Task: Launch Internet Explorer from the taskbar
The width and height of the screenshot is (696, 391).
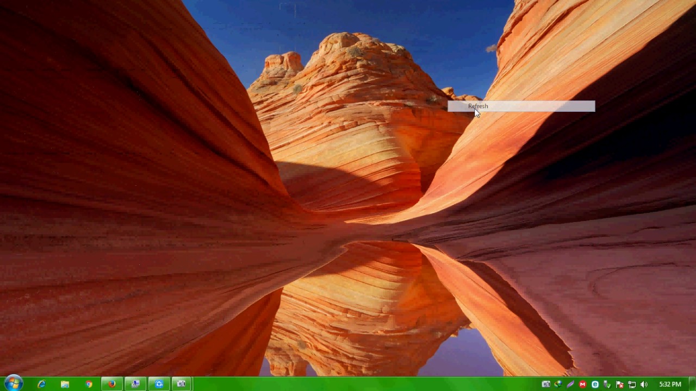Action: [x=41, y=384]
